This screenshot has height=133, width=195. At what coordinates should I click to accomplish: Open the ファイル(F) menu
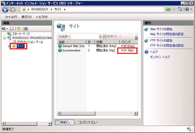(11, 17)
